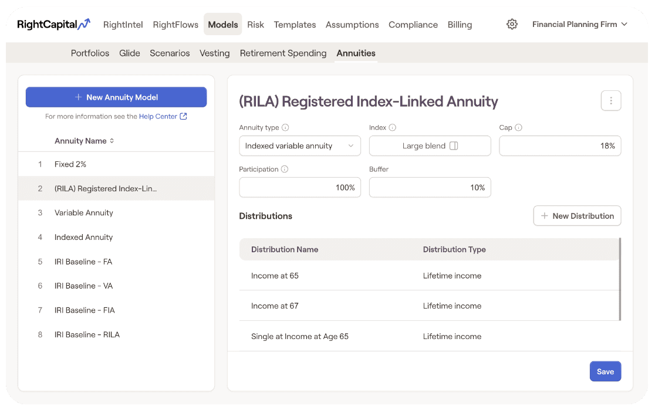Open the Assumptions tab
655x413 pixels.
(x=352, y=25)
